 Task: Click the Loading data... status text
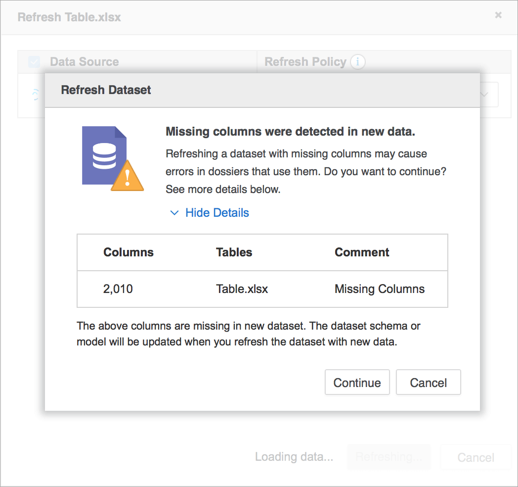(294, 457)
